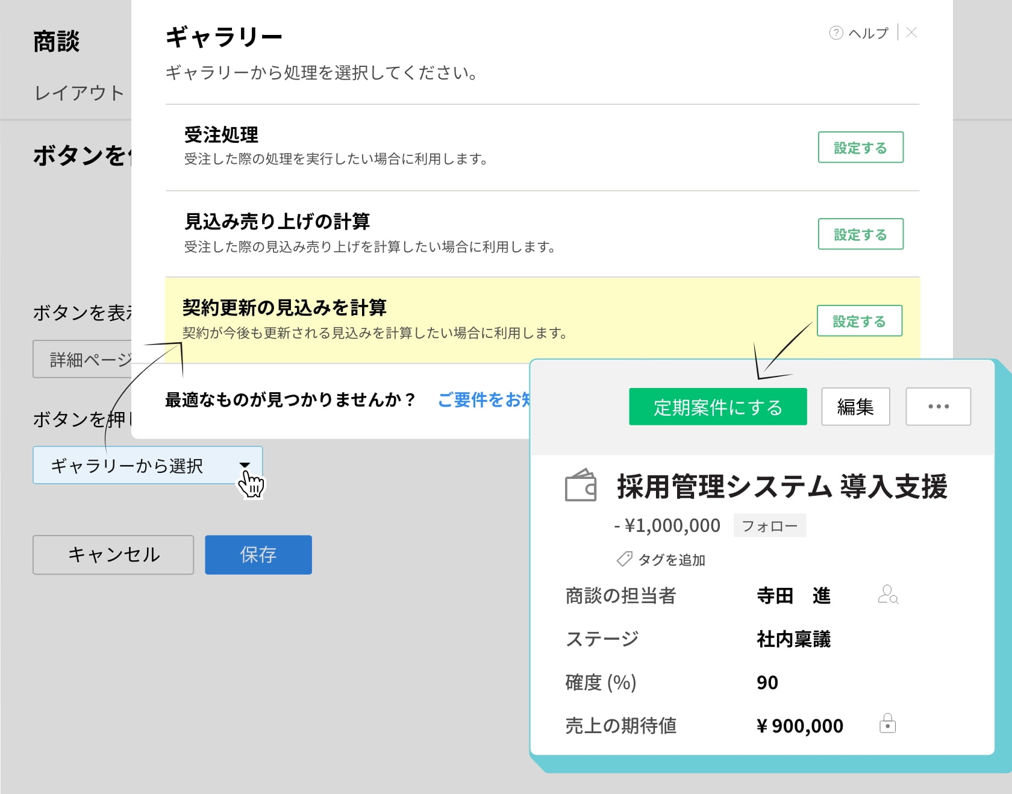Switch to the レイアウト tab

(79, 93)
